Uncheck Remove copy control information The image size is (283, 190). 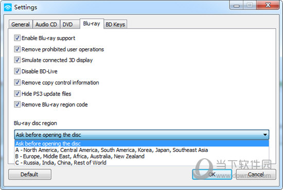tap(17, 83)
